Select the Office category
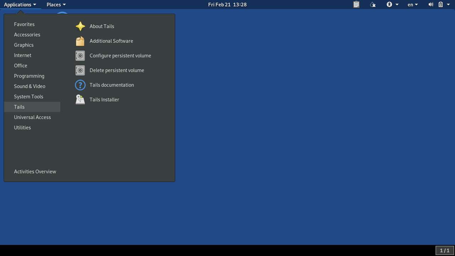This screenshot has width=455, height=256. 32,65
